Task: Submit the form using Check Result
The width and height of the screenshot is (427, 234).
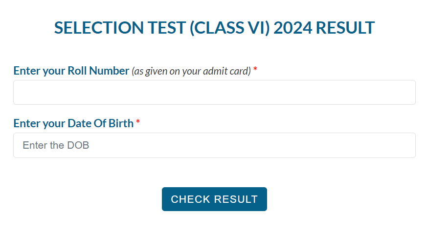Action: (214, 199)
